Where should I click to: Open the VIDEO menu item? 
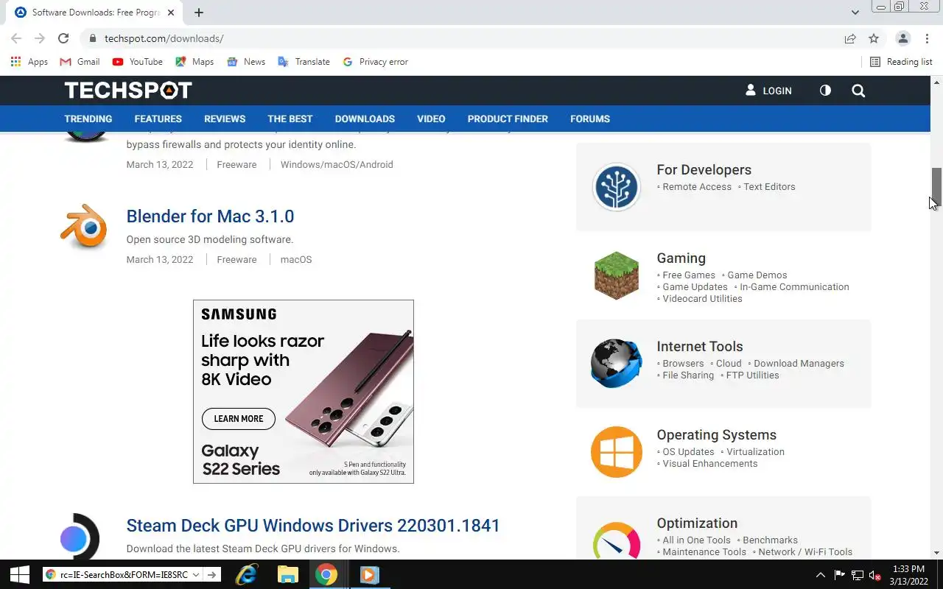(x=431, y=119)
